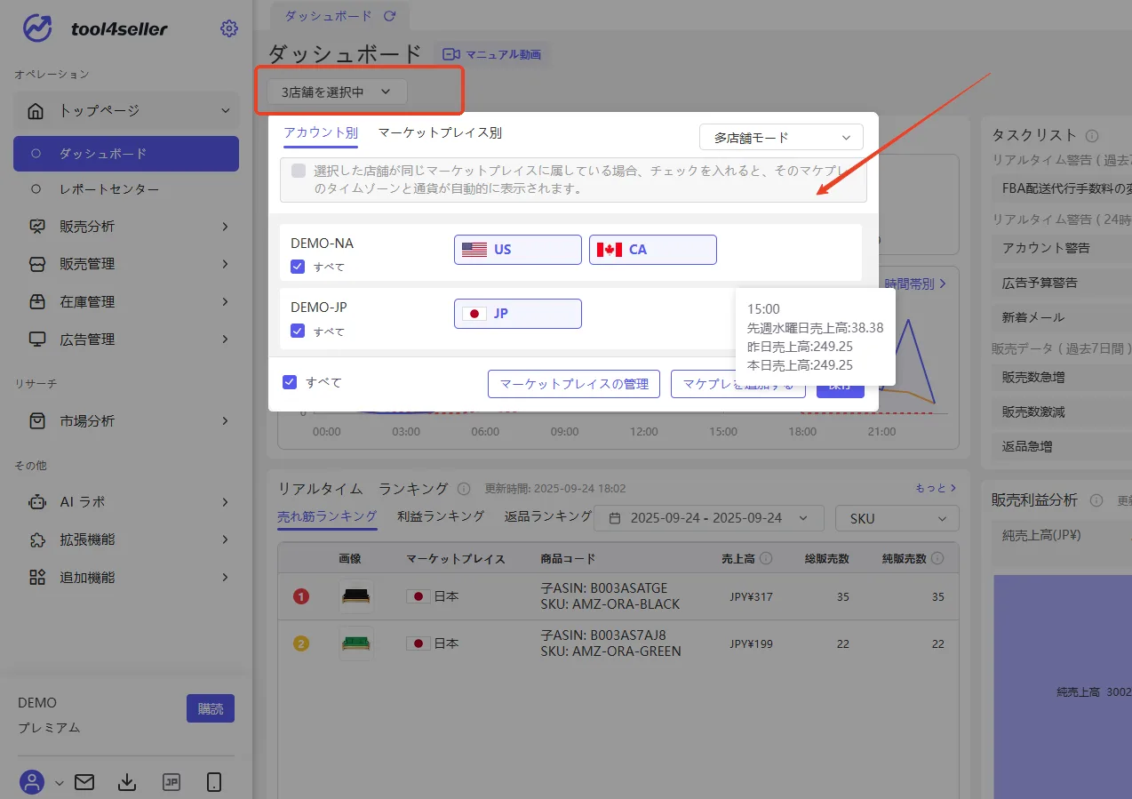Click the 追加機能 grid icon

pos(37,578)
